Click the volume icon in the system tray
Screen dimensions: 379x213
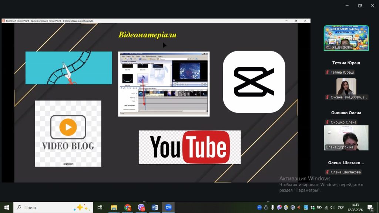click(x=333, y=207)
